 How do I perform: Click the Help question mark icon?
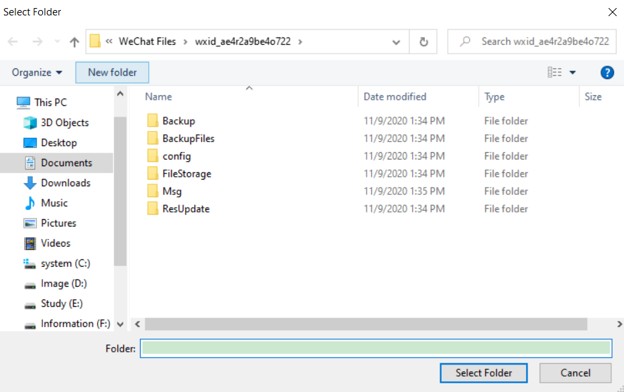point(607,72)
